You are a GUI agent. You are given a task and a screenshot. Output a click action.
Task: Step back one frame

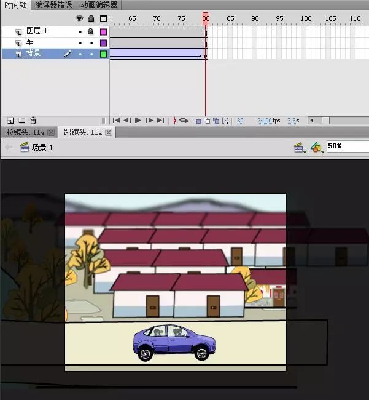point(127,120)
